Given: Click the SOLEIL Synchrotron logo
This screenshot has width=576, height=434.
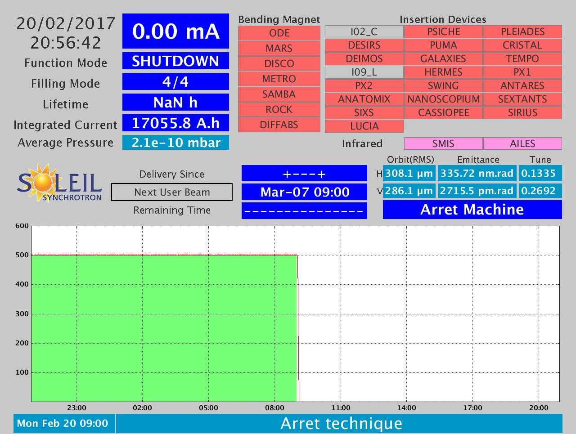Looking at the screenshot, I should coord(59,183).
